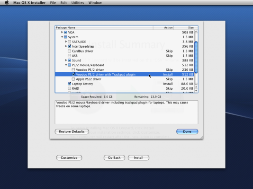Expand the SATA/IDE package group

click(66, 42)
